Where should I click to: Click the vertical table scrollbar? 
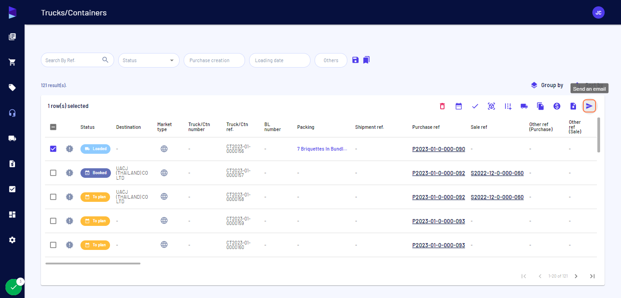pos(598,135)
